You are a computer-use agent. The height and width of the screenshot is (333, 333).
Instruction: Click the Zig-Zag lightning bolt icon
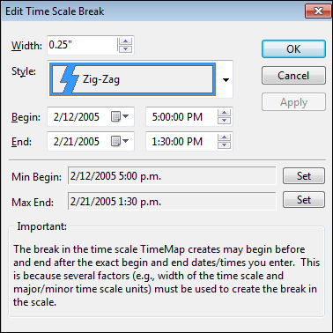69,79
